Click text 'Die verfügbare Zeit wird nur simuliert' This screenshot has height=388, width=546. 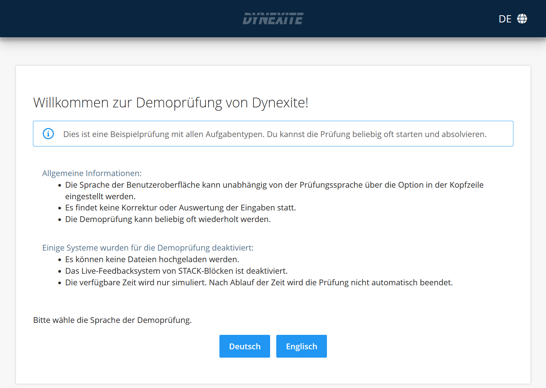[136, 282]
